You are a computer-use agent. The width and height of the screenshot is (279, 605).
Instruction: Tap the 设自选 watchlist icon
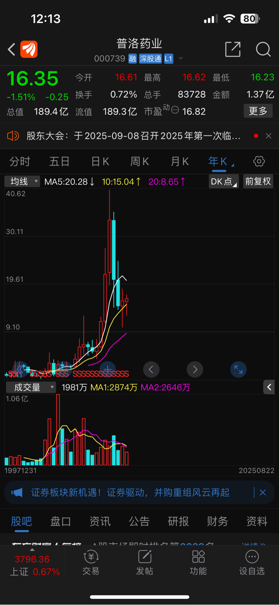coord(252,562)
